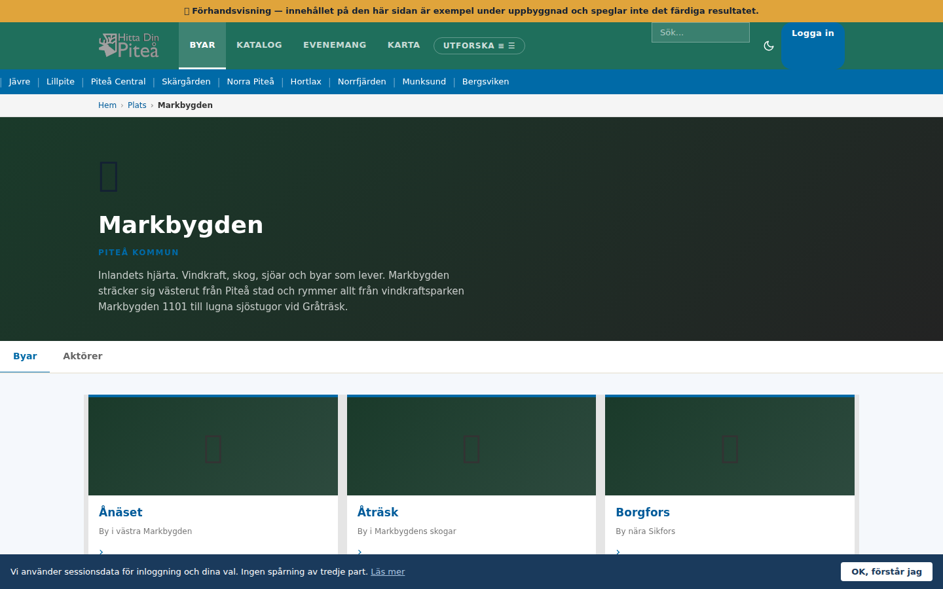This screenshot has width=943, height=589.
Task: Select Norrfjärden area link
Action: point(362,82)
